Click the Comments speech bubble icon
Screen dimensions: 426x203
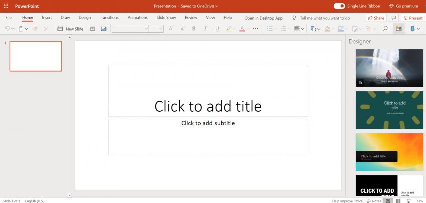point(393,18)
